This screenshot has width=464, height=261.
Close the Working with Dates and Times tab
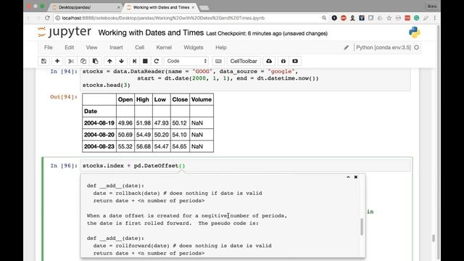[194, 7]
